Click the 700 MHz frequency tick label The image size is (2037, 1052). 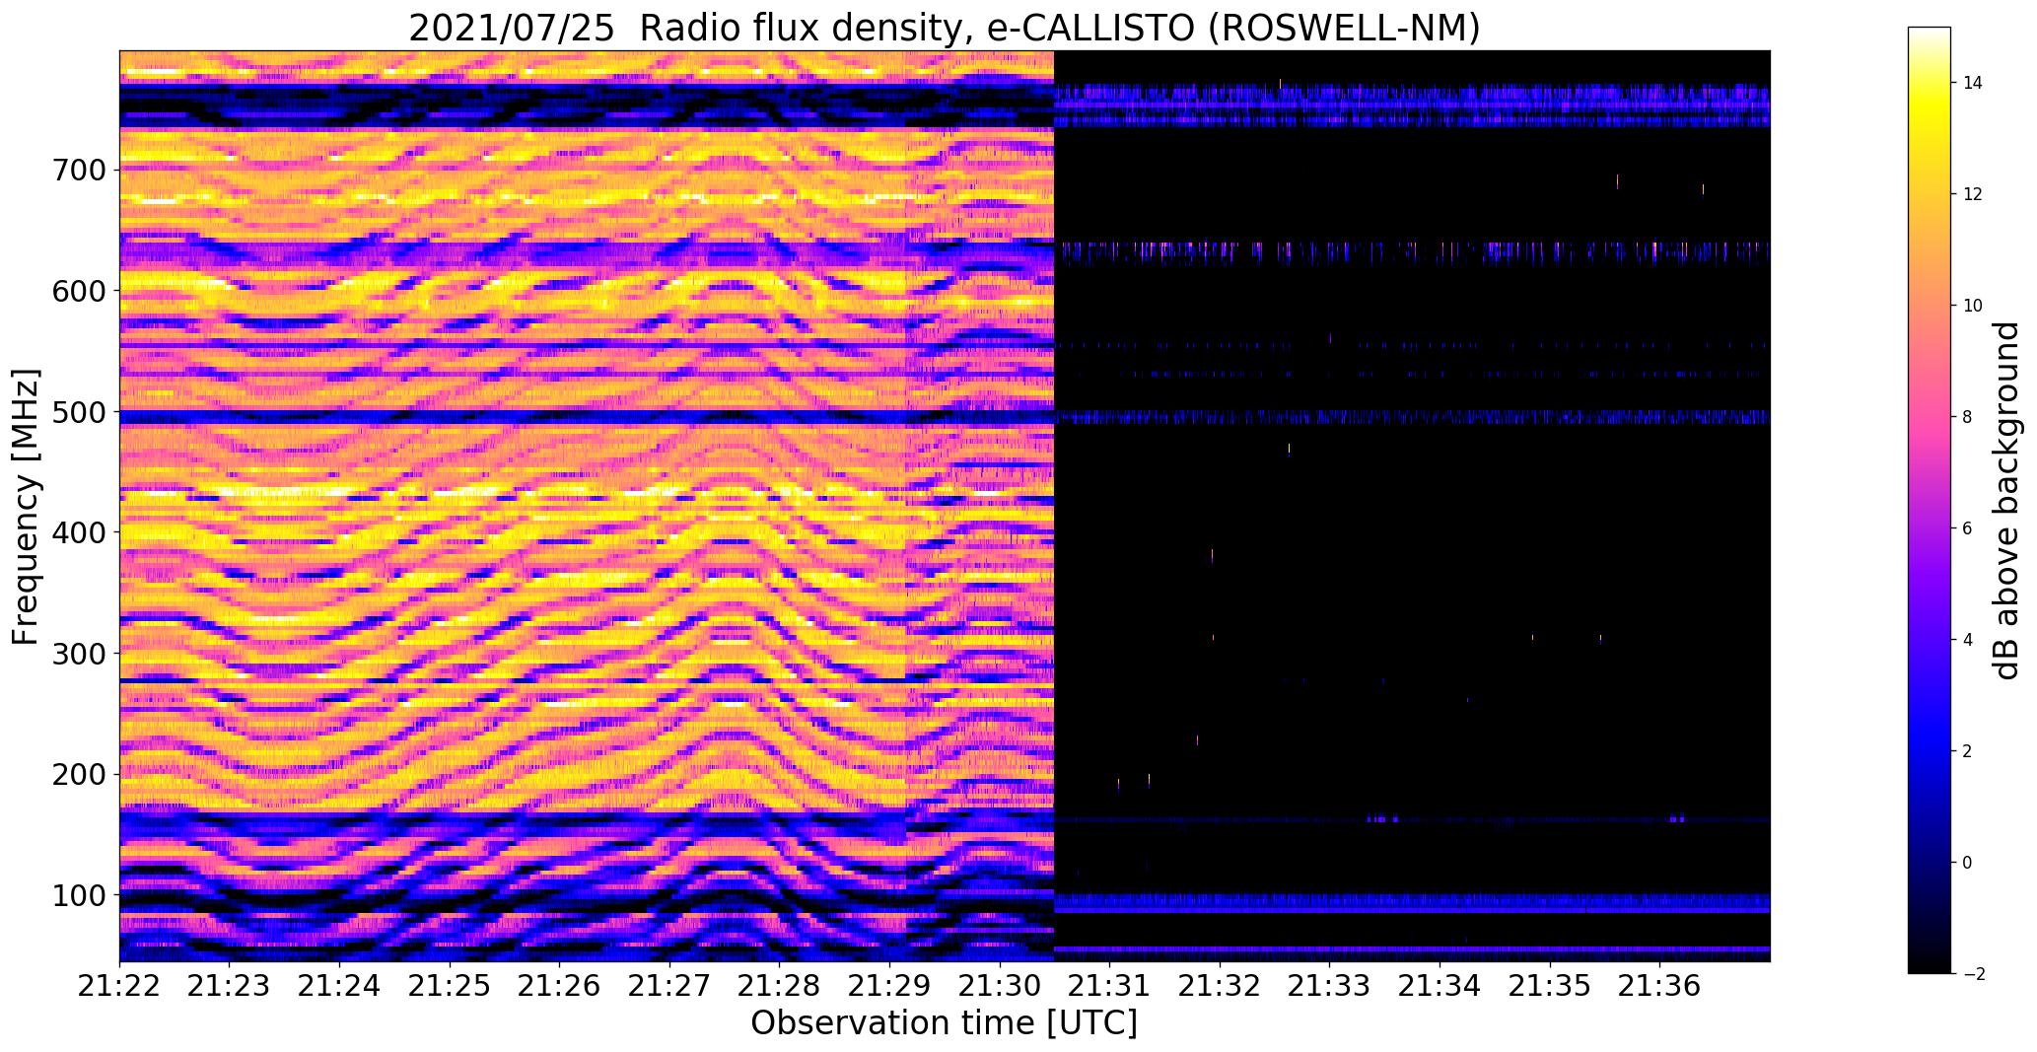point(79,171)
